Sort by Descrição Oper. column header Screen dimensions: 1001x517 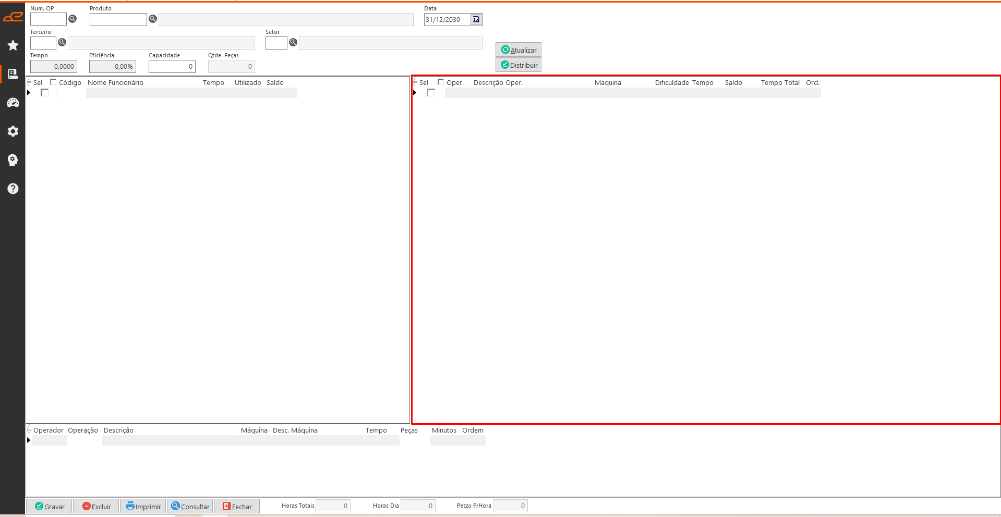pyautogui.click(x=498, y=83)
